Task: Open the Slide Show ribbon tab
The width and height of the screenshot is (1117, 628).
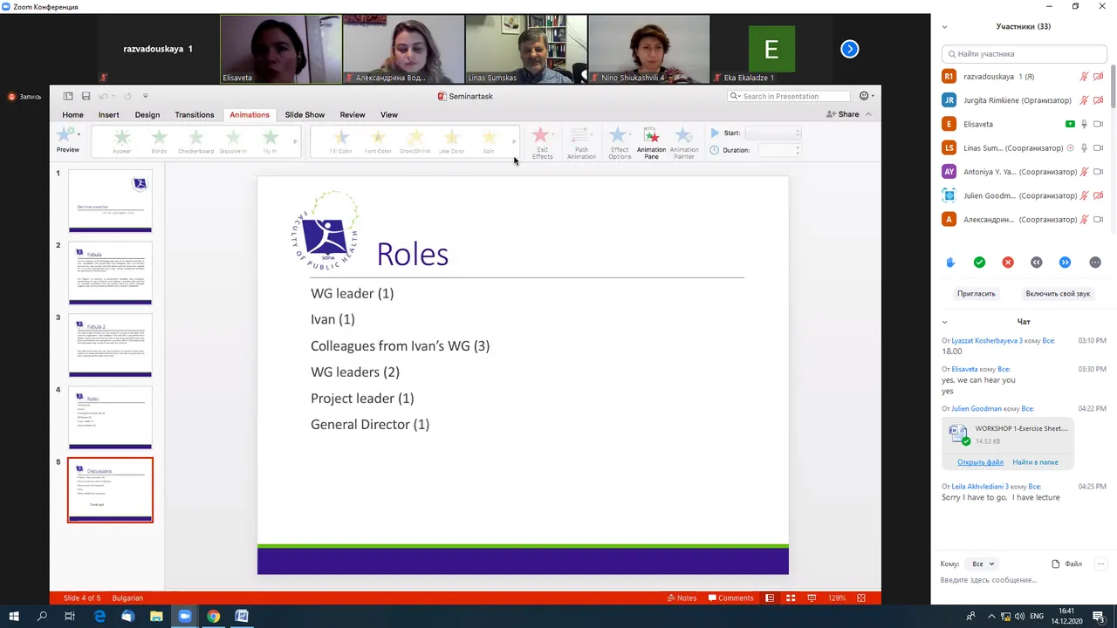Action: tap(305, 114)
